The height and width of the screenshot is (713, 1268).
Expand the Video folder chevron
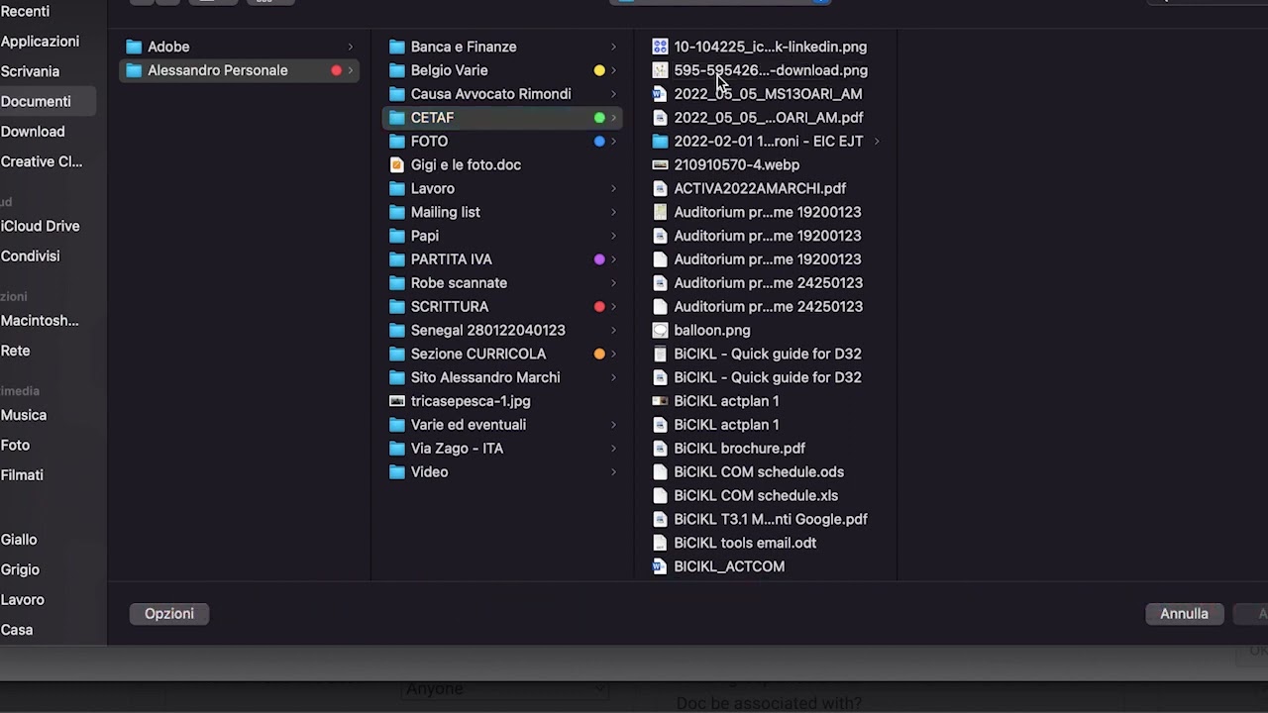tap(613, 472)
